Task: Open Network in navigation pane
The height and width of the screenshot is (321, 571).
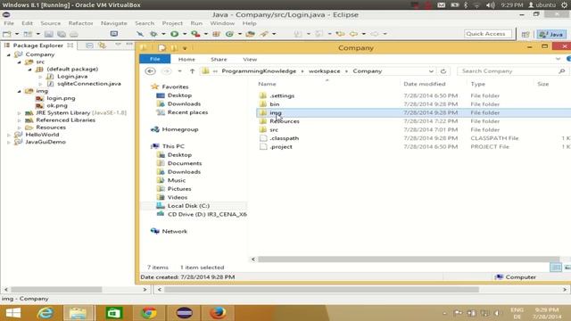Action: click(175, 231)
